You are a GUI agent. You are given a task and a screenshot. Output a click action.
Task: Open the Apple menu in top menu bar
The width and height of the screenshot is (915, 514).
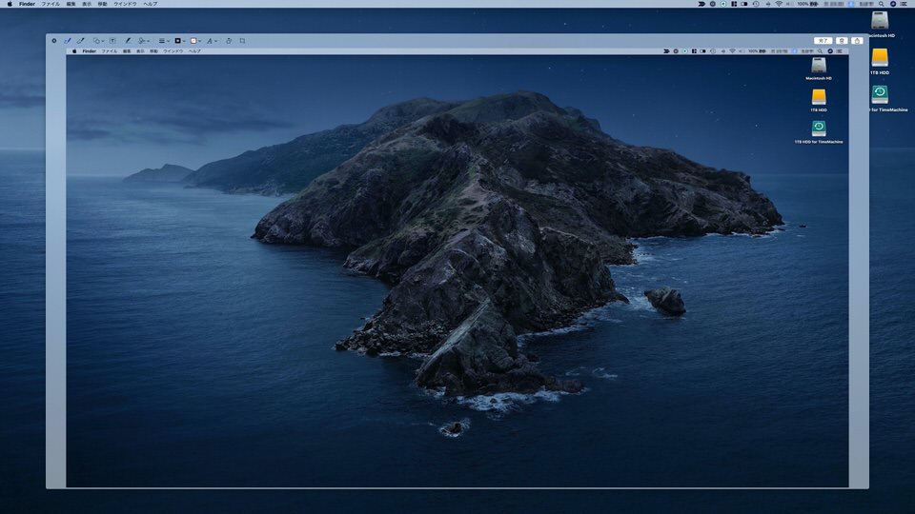10,4
